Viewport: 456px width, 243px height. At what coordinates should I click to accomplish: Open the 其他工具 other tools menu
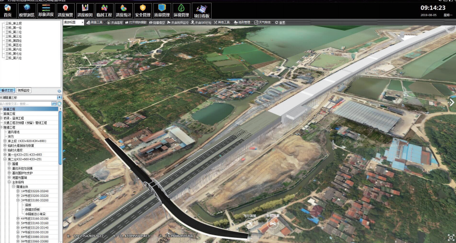click(x=222, y=22)
